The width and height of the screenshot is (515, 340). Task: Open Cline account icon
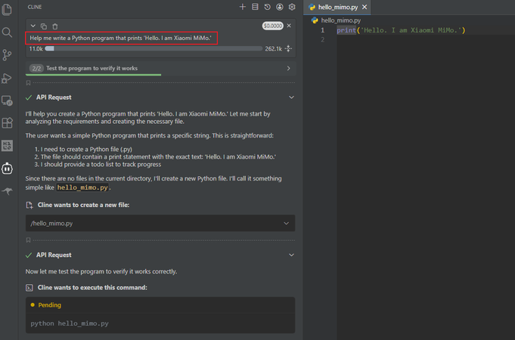point(280,7)
